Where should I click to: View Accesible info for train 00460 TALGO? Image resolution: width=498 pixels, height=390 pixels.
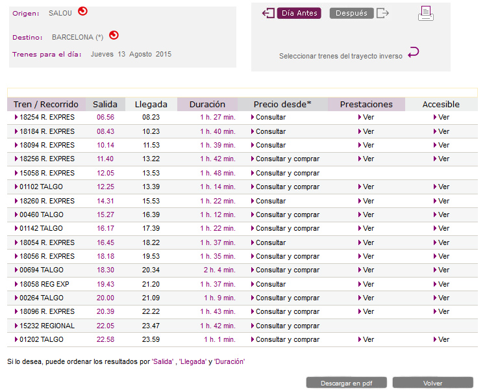442,215
